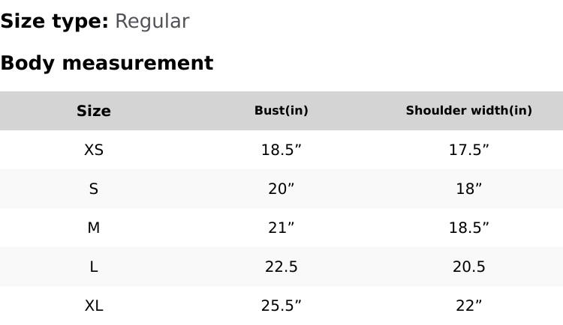The image size is (563, 325).
Task: Click the XS size row label
Action: [x=94, y=150]
